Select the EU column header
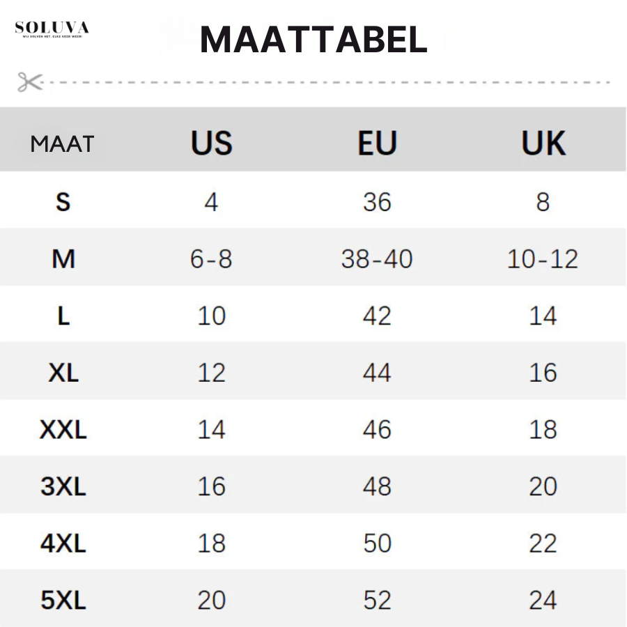 (377, 143)
